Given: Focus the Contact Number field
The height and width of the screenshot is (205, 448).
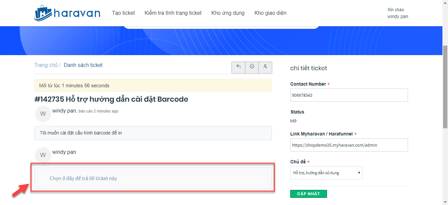Looking at the screenshot, I should point(349,95).
